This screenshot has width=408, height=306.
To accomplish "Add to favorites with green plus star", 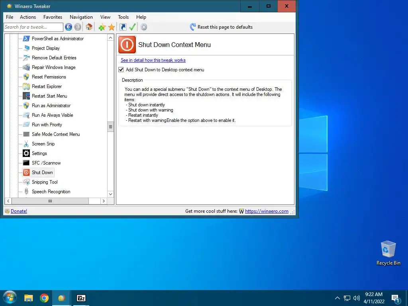I will 102,27.
